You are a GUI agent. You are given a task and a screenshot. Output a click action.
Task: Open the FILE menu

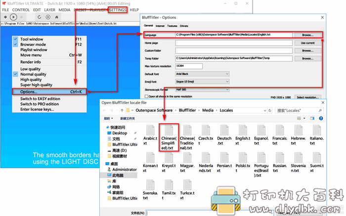[x=5, y=10]
